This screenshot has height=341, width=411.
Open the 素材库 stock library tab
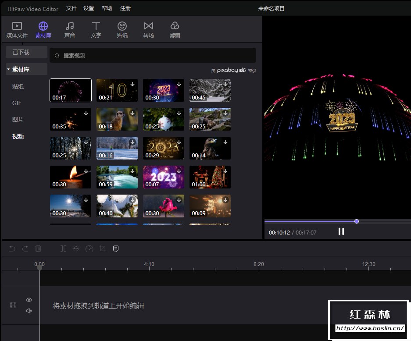(x=43, y=29)
